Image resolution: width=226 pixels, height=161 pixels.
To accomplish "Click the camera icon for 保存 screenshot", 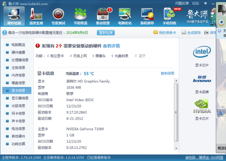I will (206, 32).
